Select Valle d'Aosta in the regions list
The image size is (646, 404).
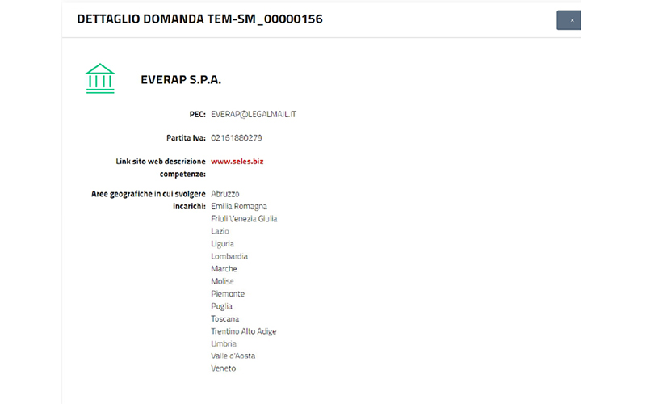pyautogui.click(x=233, y=356)
